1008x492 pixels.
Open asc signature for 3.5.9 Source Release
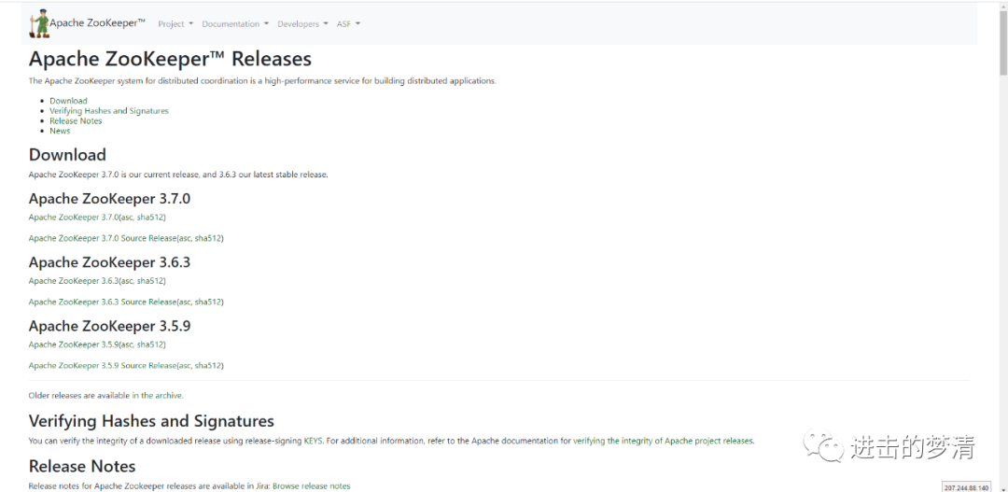pyautogui.click(x=185, y=365)
